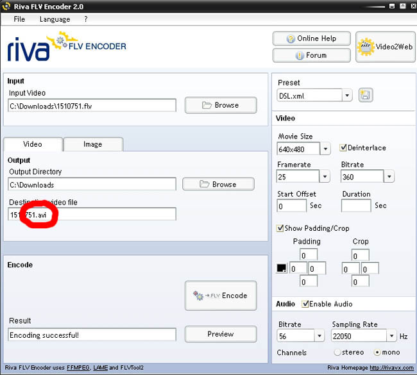Expand the audio Bitrate 56 dropdown
The height and width of the screenshot is (375, 417).
coord(319,336)
